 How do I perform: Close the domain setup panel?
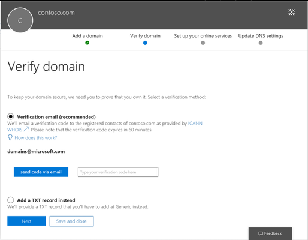[291, 12]
